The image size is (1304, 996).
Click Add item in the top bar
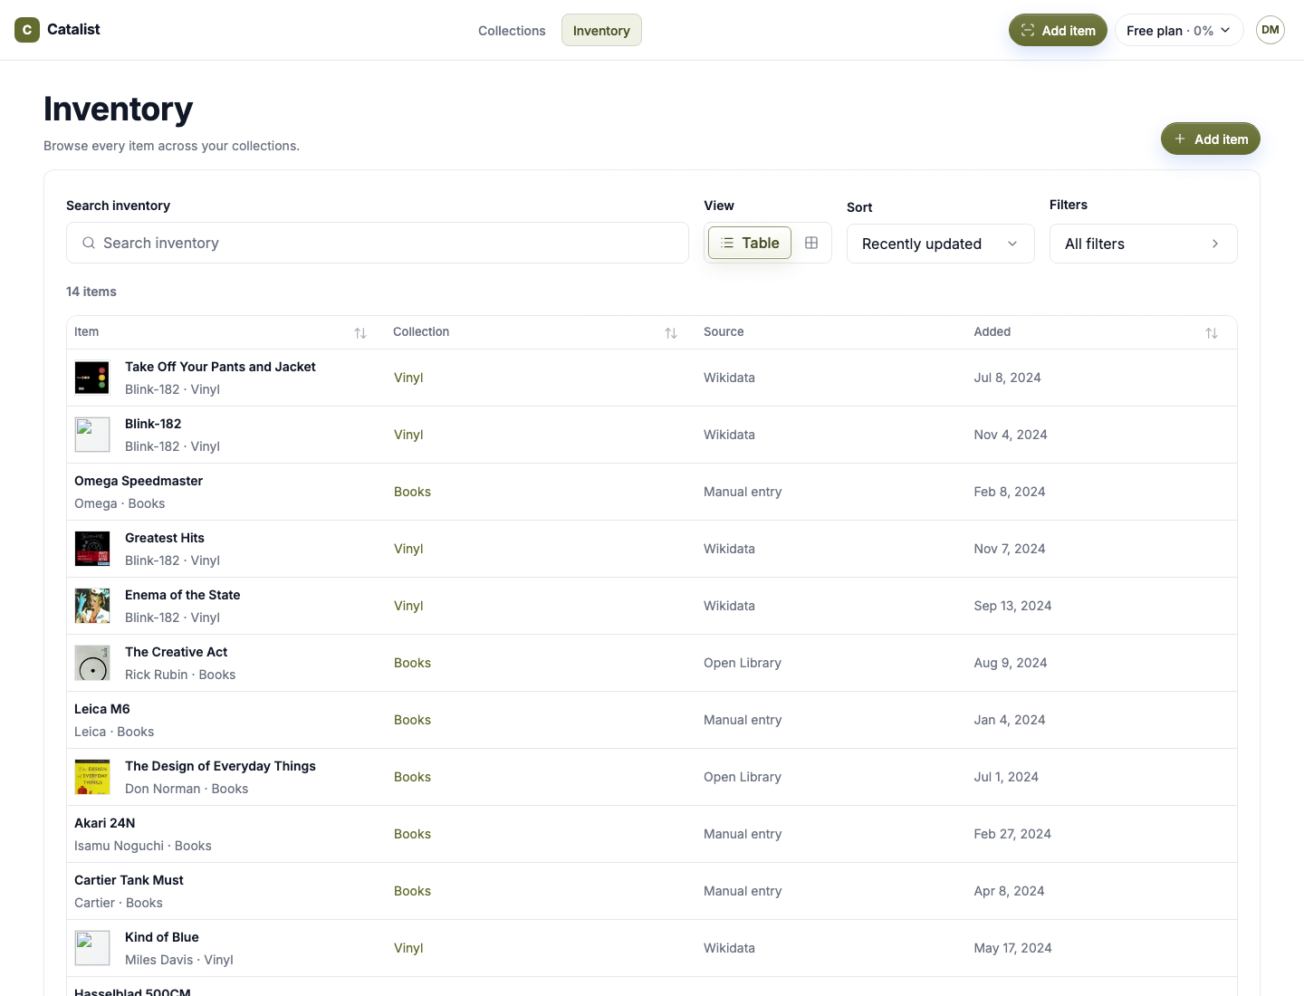1058,30
